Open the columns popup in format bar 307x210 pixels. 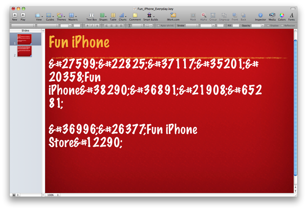(x=148, y=26)
